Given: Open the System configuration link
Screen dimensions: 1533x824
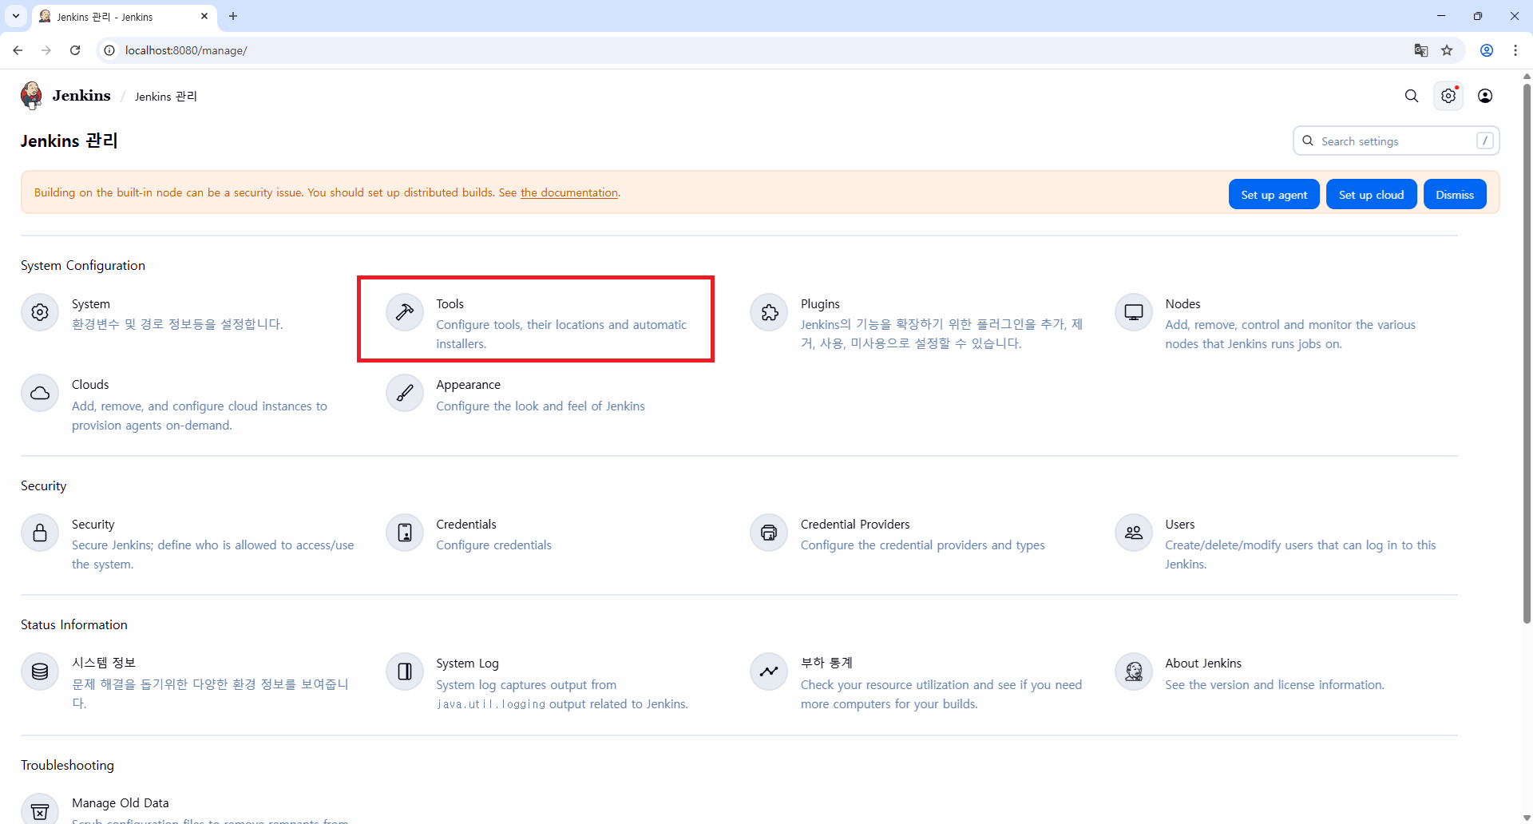Looking at the screenshot, I should [91, 304].
